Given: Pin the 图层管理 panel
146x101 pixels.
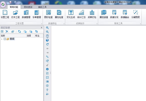Looking at the screenshot, I should (42, 28).
